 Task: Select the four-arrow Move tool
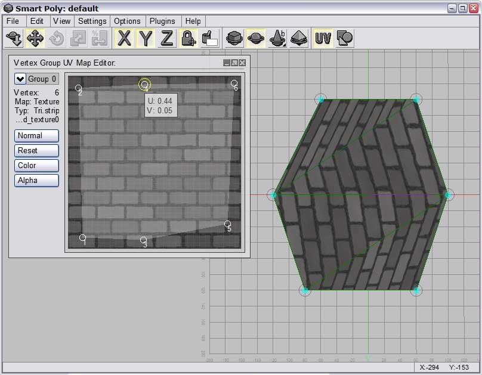click(x=35, y=38)
